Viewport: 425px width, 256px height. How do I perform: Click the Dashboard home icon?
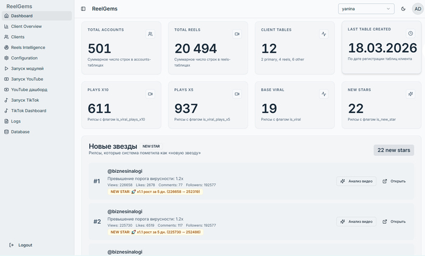coord(7,16)
